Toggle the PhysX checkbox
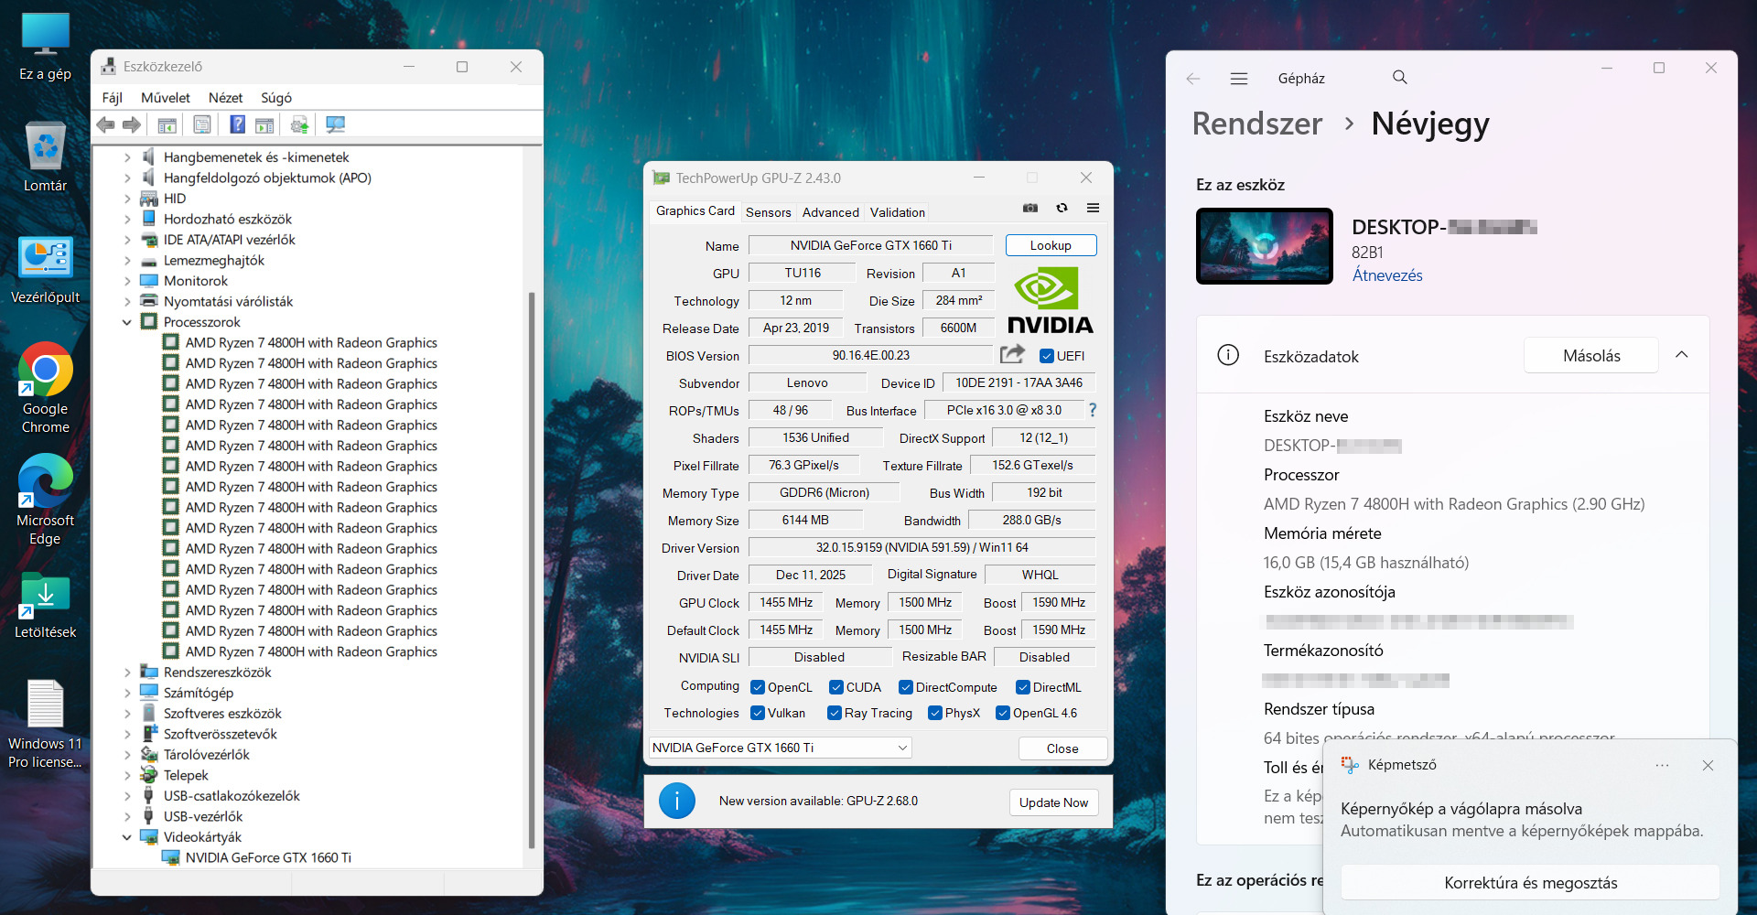The width and height of the screenshot is (1757, 915). [935, 713]
